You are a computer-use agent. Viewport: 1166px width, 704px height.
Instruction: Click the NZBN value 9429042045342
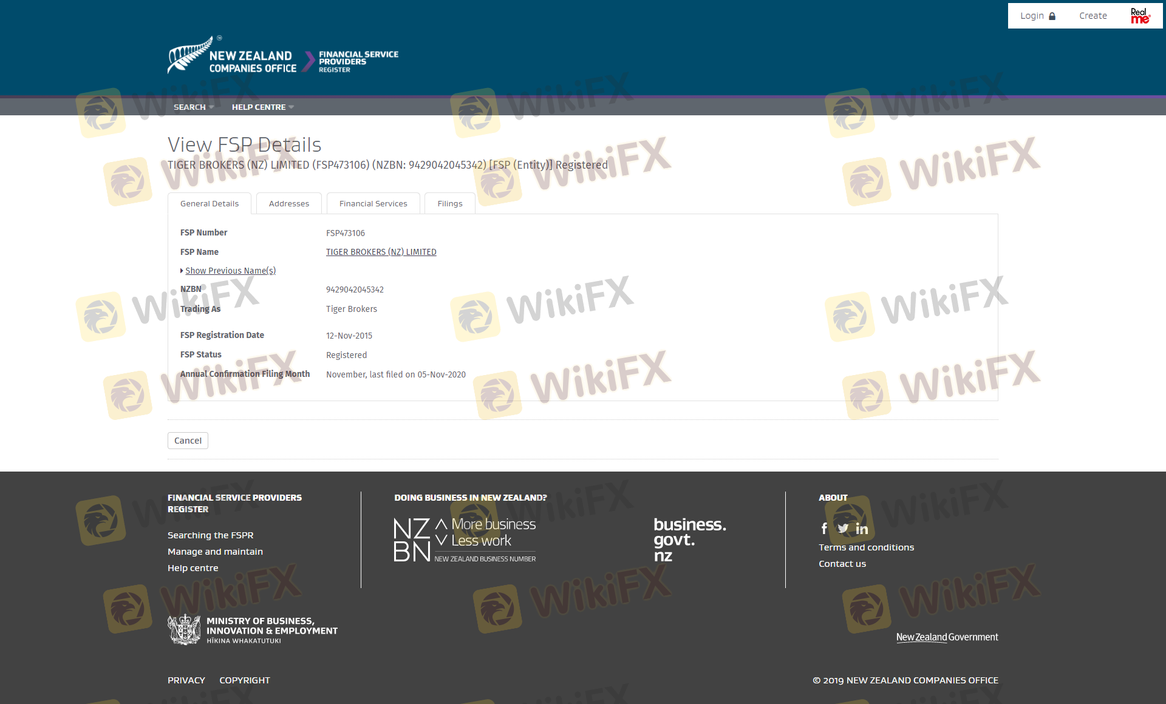pyautogui.click(x=355, y=289)
